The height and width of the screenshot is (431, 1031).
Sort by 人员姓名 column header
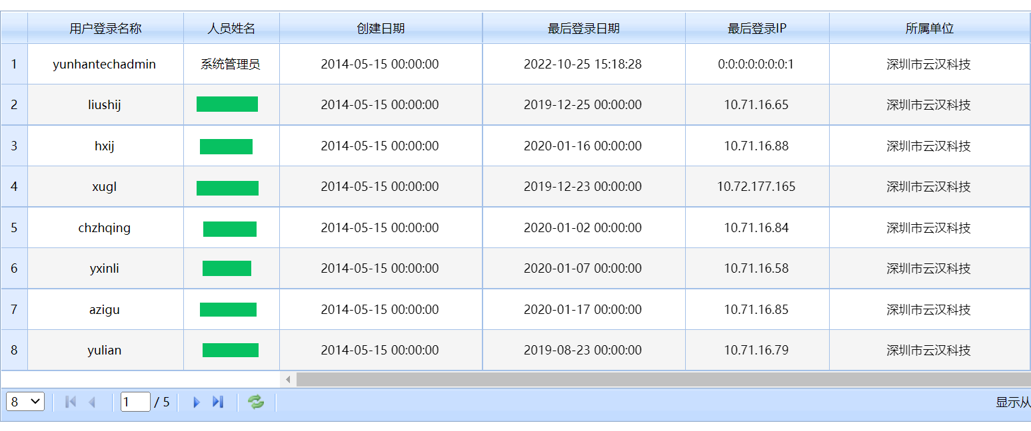[x=231, y=28]
